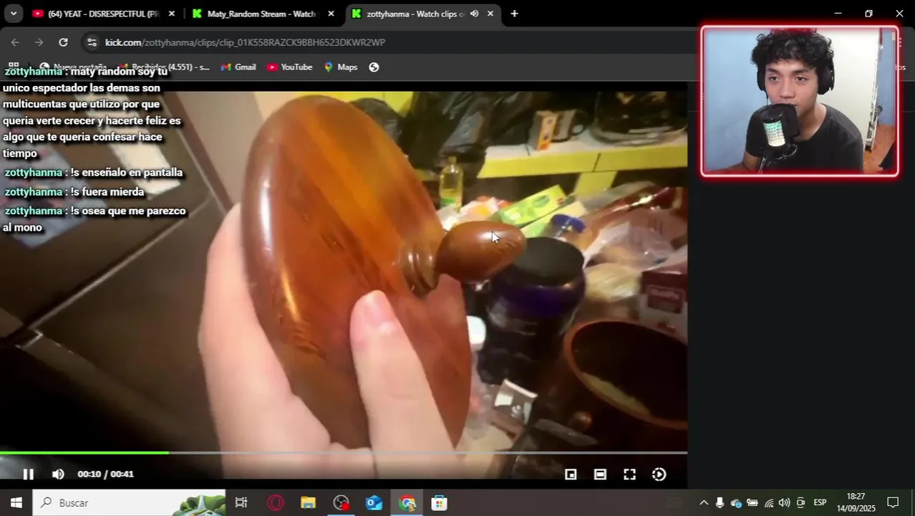Open picture-in-picture mini player for the clip
The width and height of the screenshot is (915, 516).
(571, 474)
